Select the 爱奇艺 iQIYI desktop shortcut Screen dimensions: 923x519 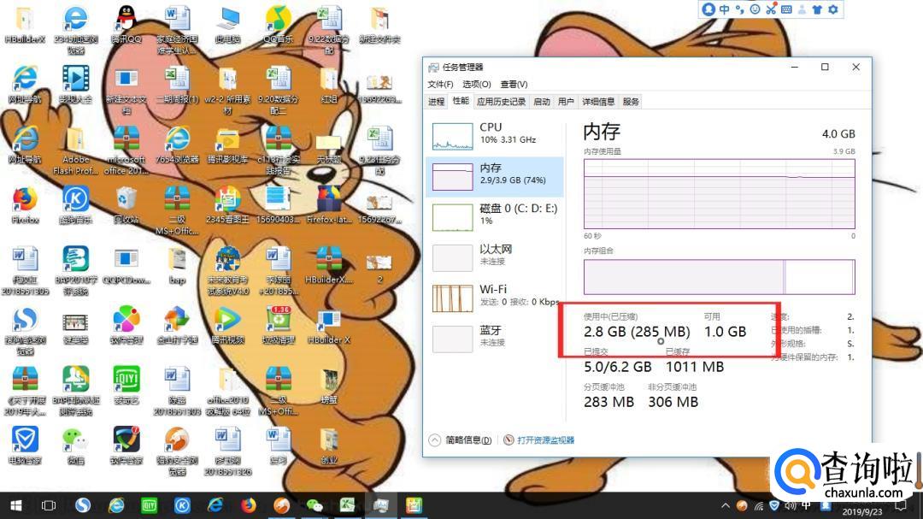point(126,386)
